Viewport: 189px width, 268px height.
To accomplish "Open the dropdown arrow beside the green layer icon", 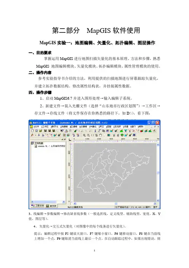I will tap(79, 131).
